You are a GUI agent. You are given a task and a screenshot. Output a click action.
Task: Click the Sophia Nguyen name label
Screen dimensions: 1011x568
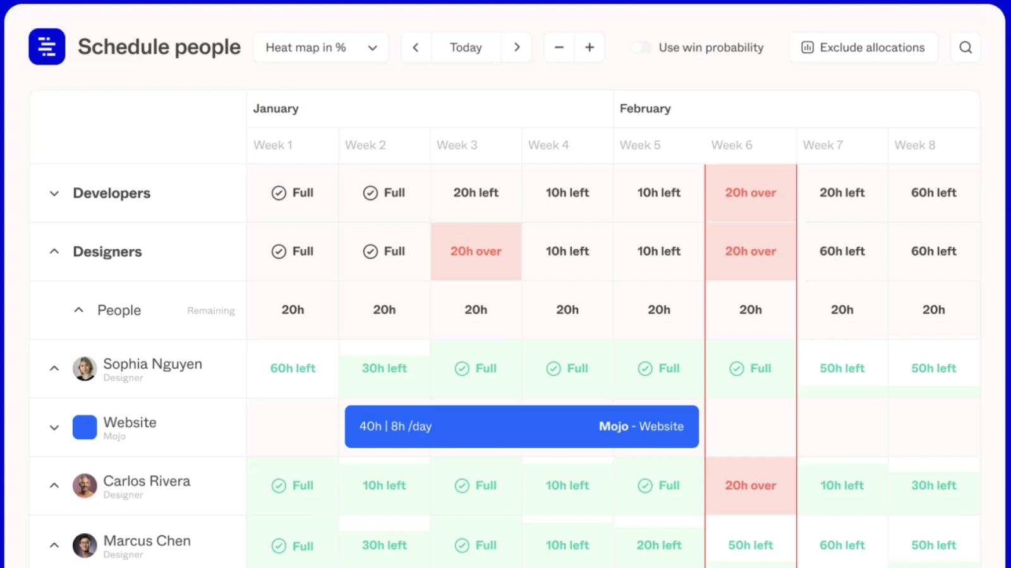coord(153,364)
